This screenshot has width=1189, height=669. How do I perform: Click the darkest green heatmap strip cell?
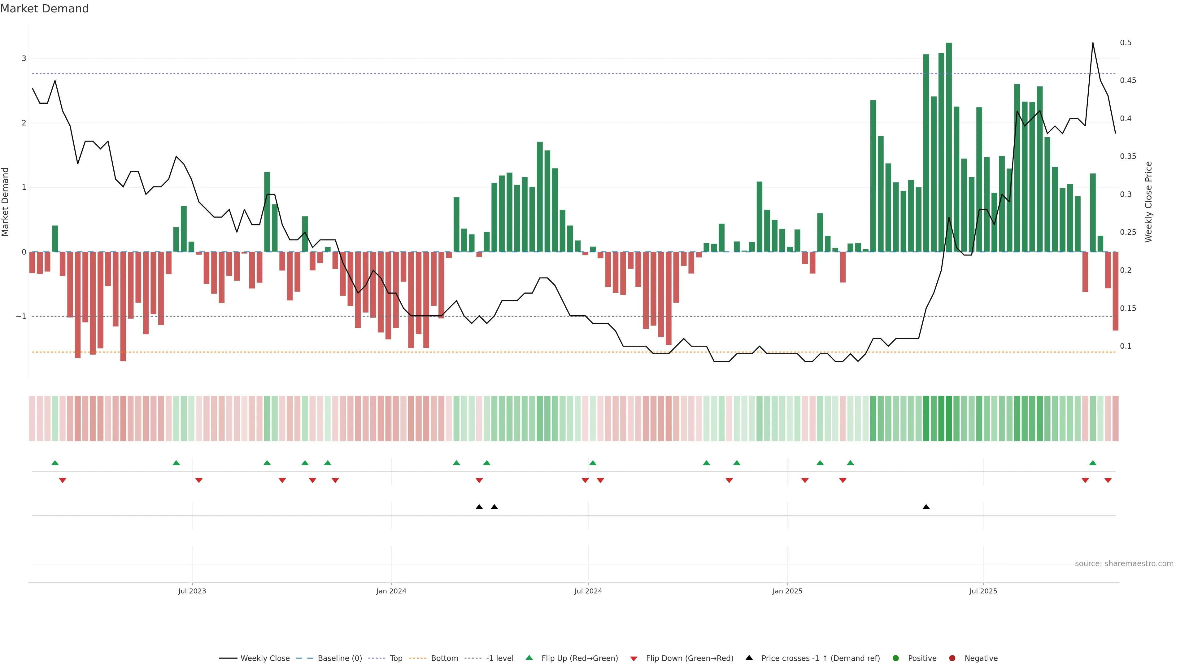click(x=948, y=418)
